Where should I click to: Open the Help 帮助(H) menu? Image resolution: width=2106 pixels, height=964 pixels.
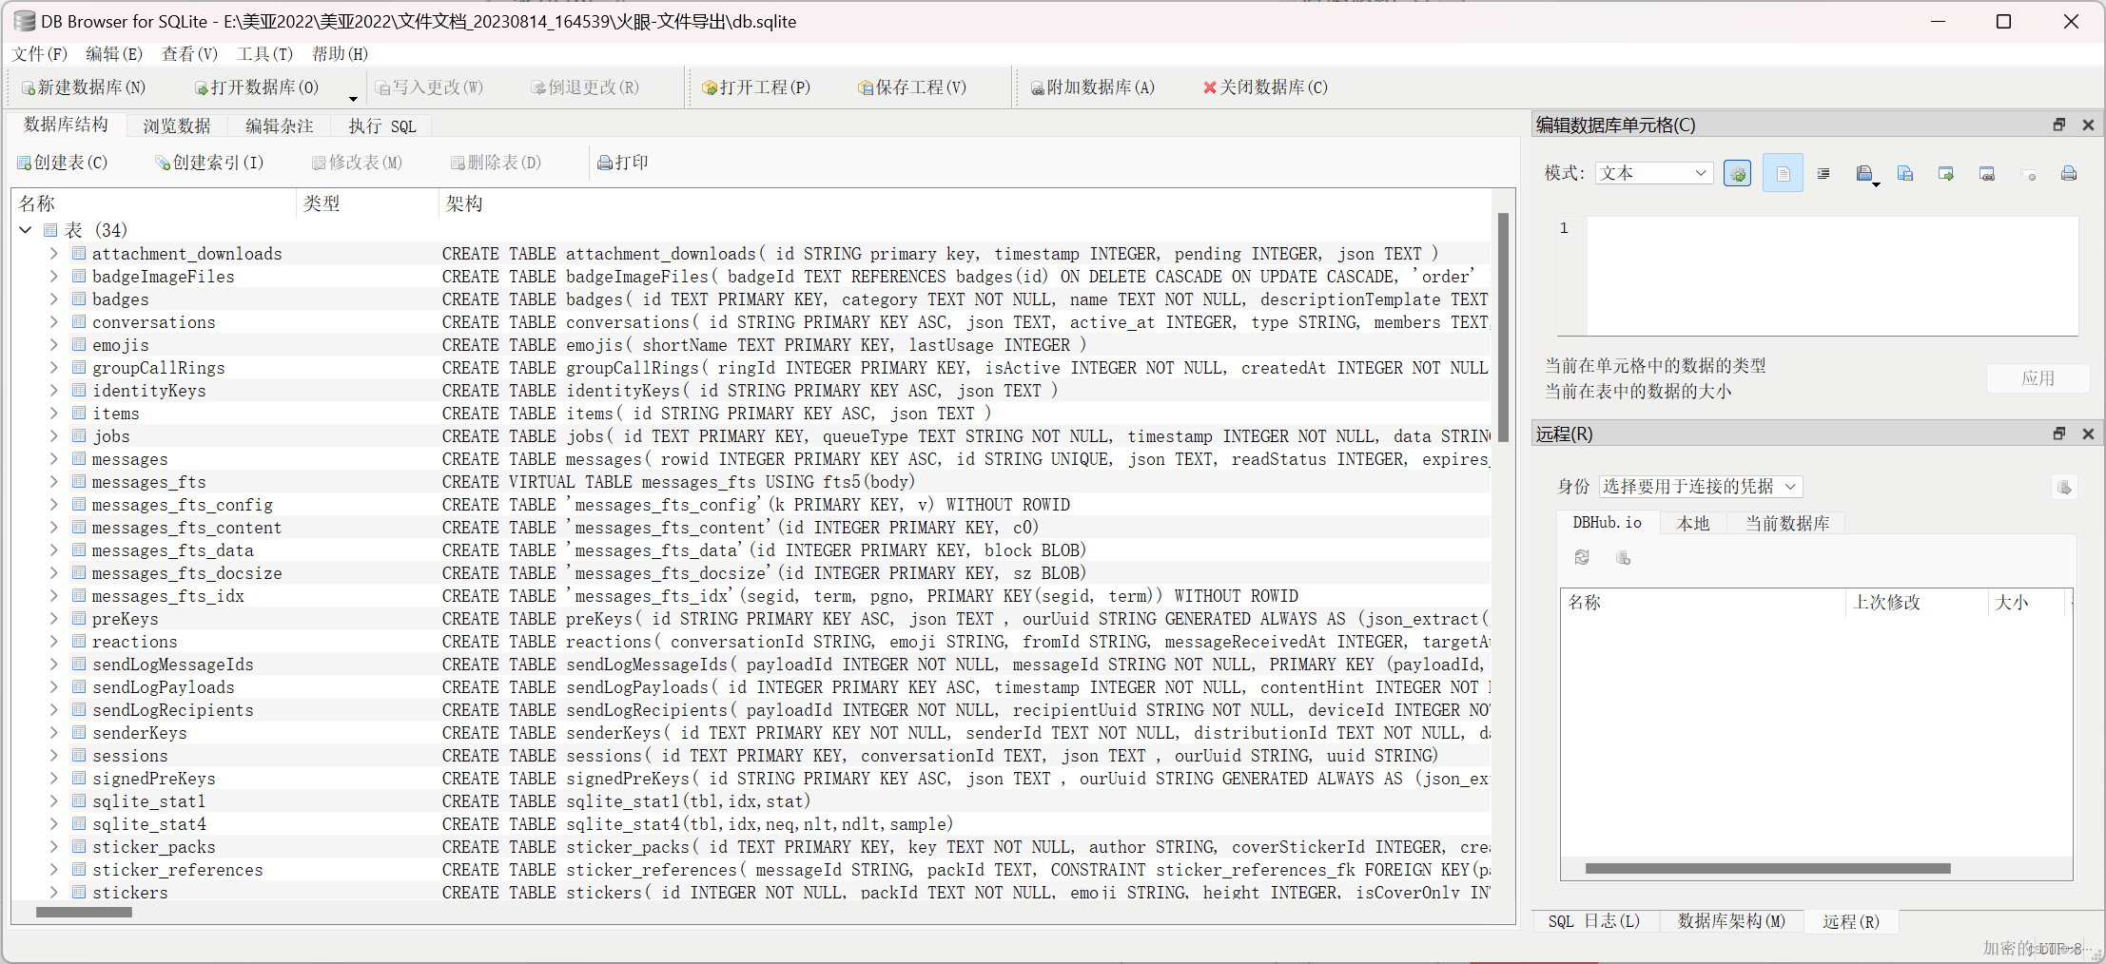pos(340,54)
